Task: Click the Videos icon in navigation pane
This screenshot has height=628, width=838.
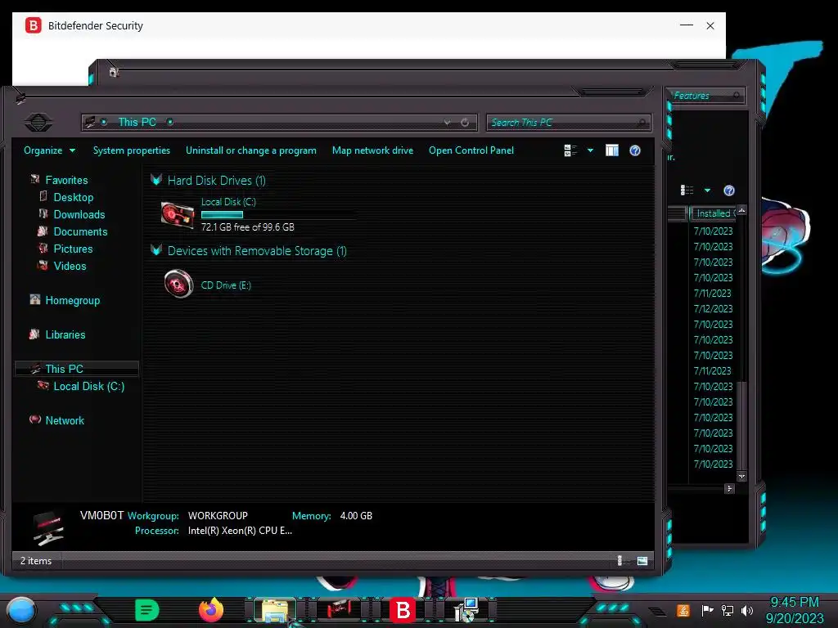Action: coord(43,265)
